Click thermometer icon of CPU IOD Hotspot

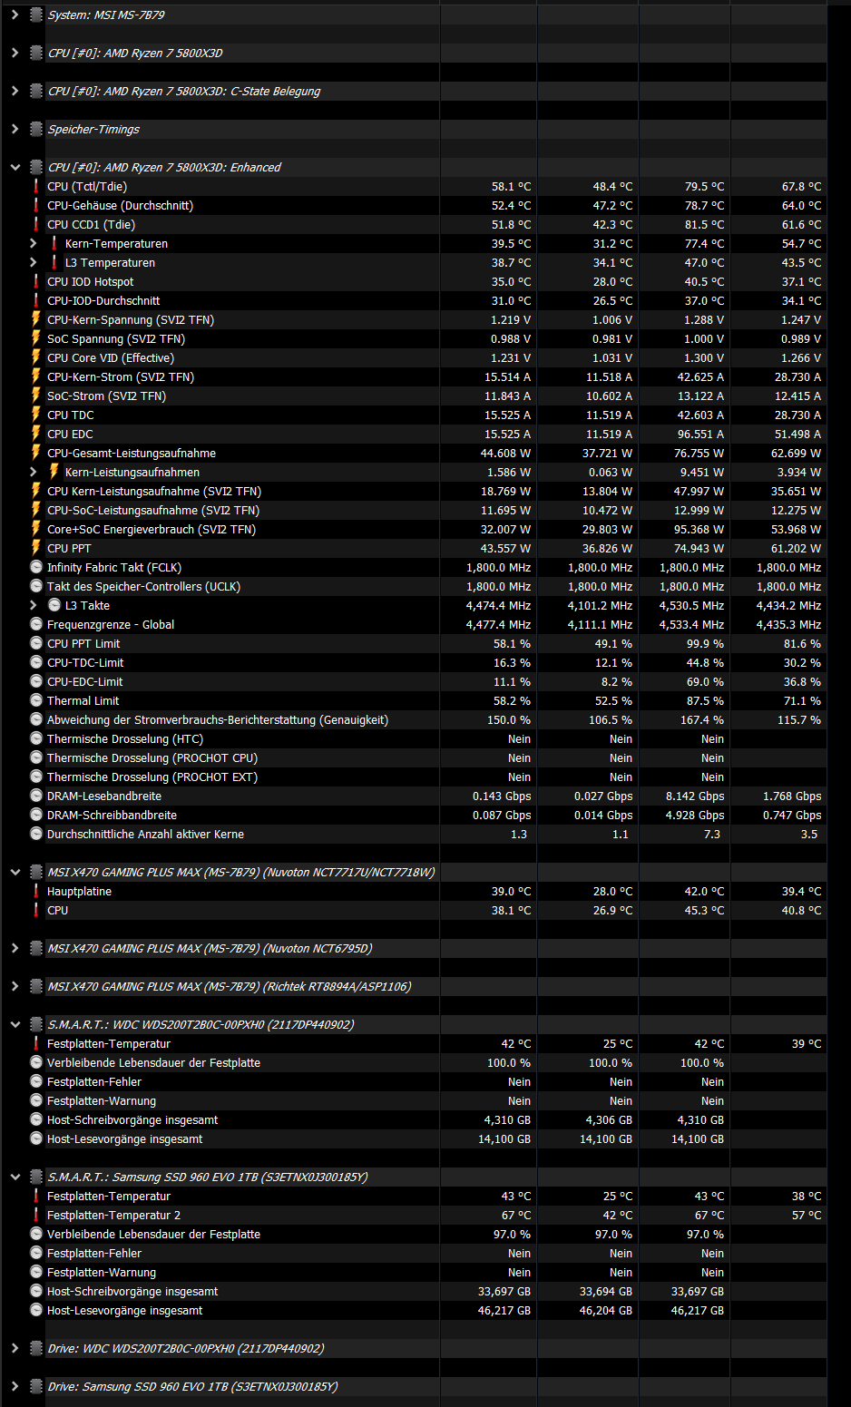[x=36, y=281]
